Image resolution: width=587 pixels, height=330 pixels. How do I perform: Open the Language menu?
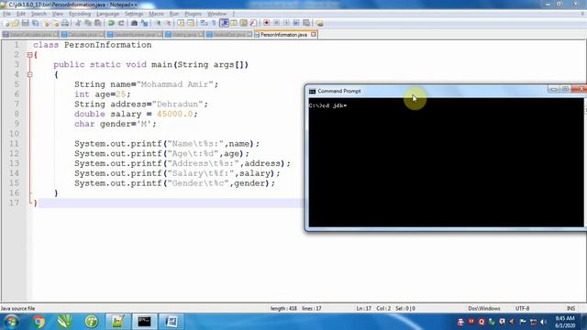(107, 14)
